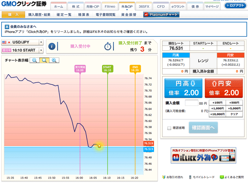The image size is (248, 185).
Task: Click the red 76.519 price label
Action: (148, 143)
